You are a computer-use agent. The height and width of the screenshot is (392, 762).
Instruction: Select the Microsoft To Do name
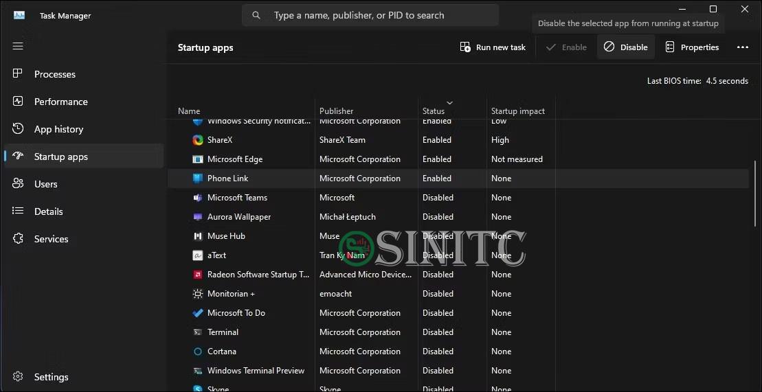point(236,313)
